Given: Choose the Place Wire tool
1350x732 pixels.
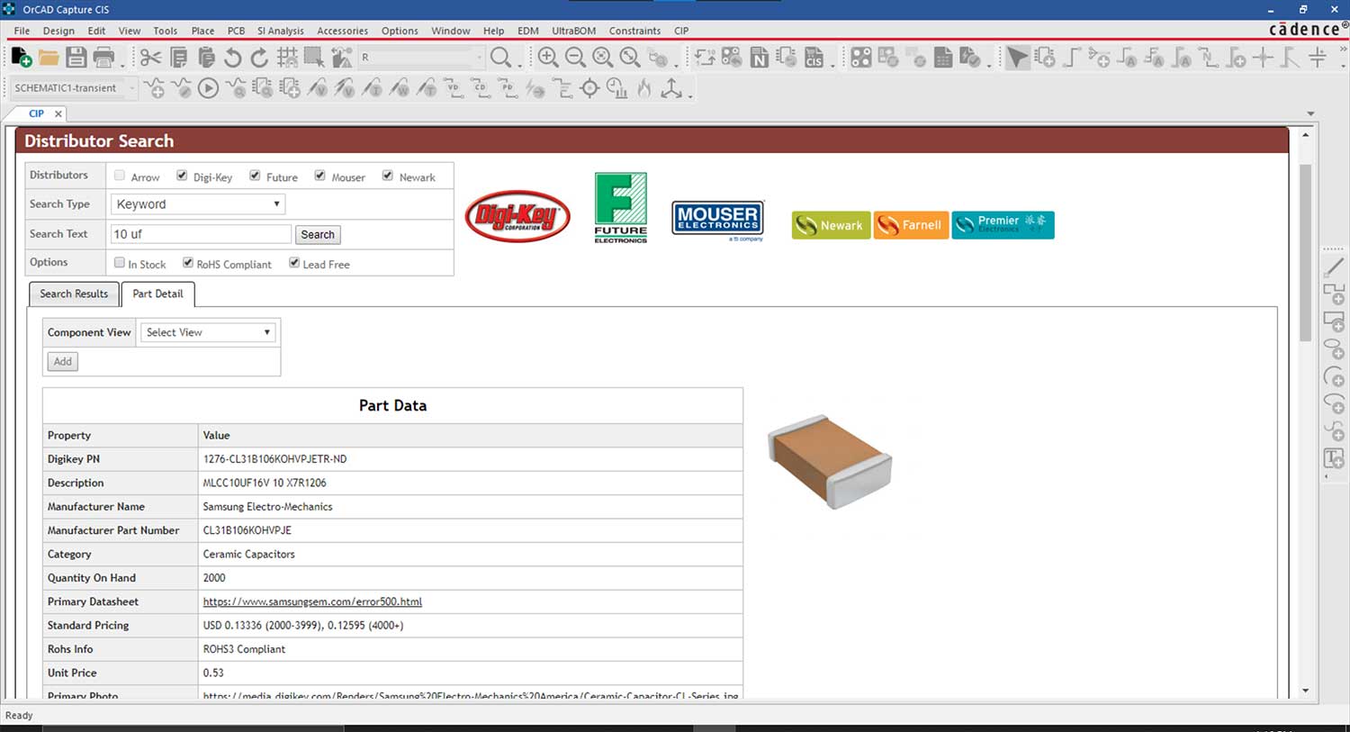Looking at the screenshot, I should [x=1072, y=58].
